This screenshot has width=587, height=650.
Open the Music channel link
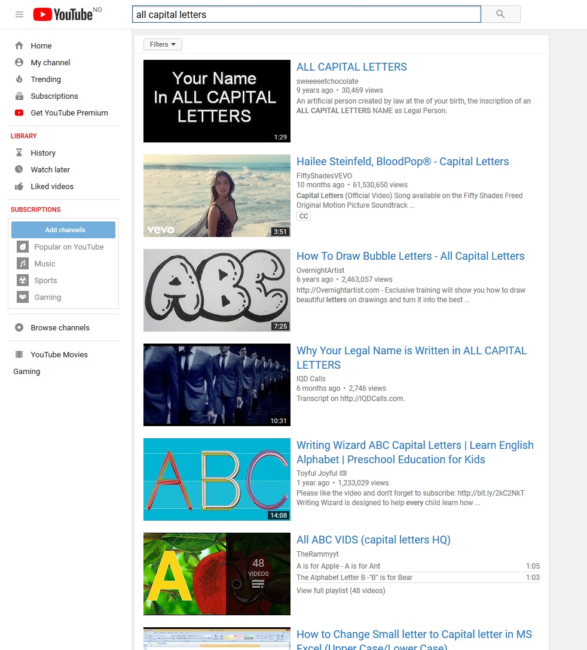coord(45,263)
